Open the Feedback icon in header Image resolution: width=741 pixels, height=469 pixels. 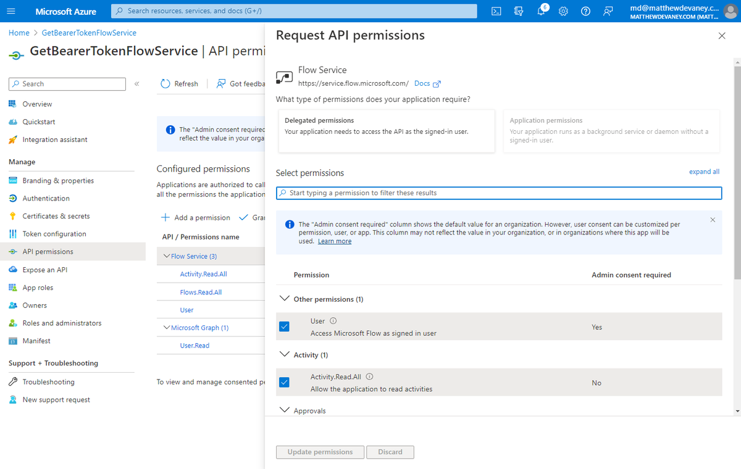608,11
